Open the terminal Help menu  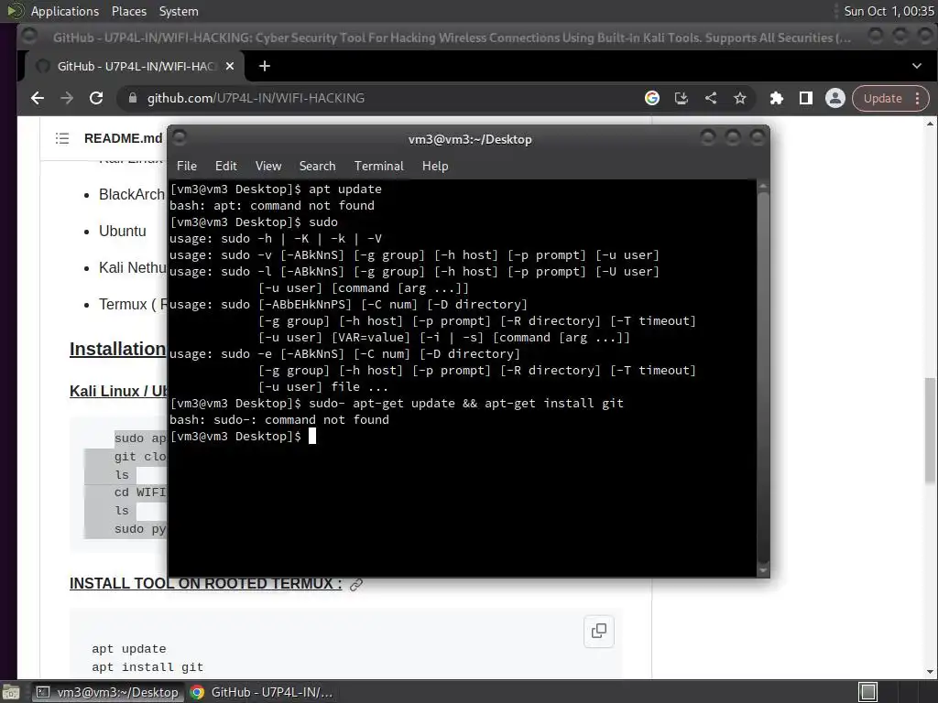(x=435, y=167)
